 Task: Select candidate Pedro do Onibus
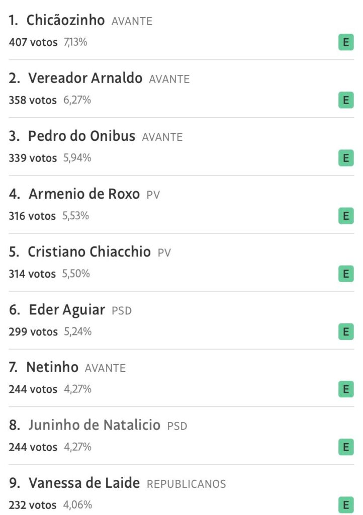(x=81, y=136)
